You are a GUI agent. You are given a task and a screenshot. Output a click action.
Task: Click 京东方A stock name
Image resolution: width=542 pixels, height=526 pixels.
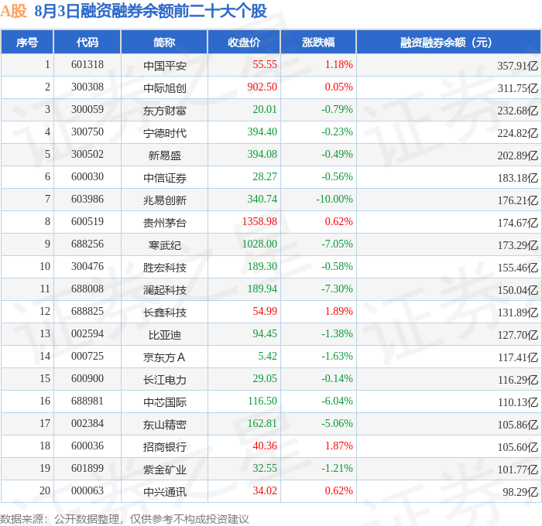point(164,357)
